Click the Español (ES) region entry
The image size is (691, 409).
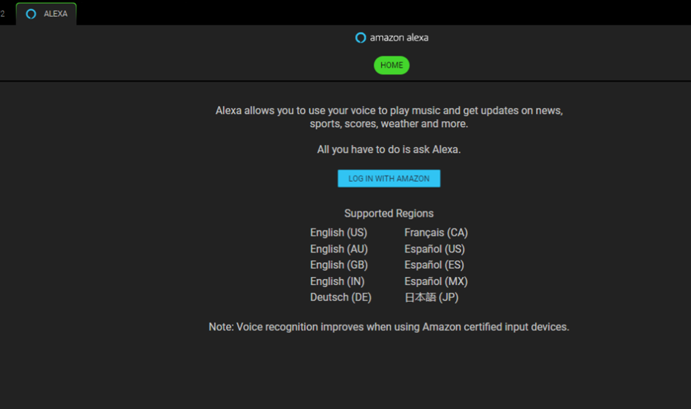click(x=434, y=265)
